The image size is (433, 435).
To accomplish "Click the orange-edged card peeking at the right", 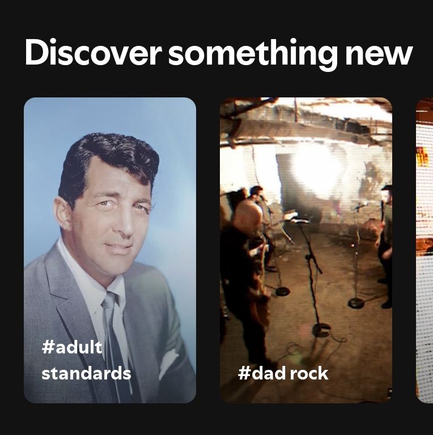I will pos(424,250).
